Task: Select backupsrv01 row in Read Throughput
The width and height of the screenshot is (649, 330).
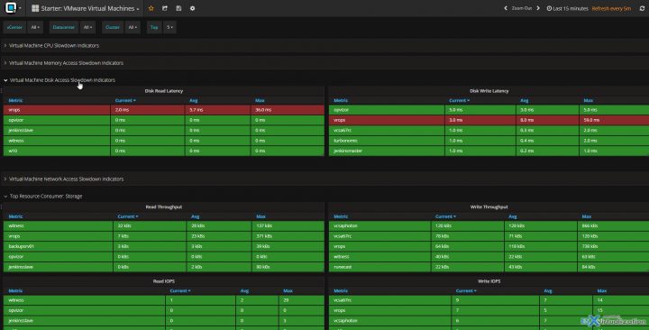Action: pos(164,246)
